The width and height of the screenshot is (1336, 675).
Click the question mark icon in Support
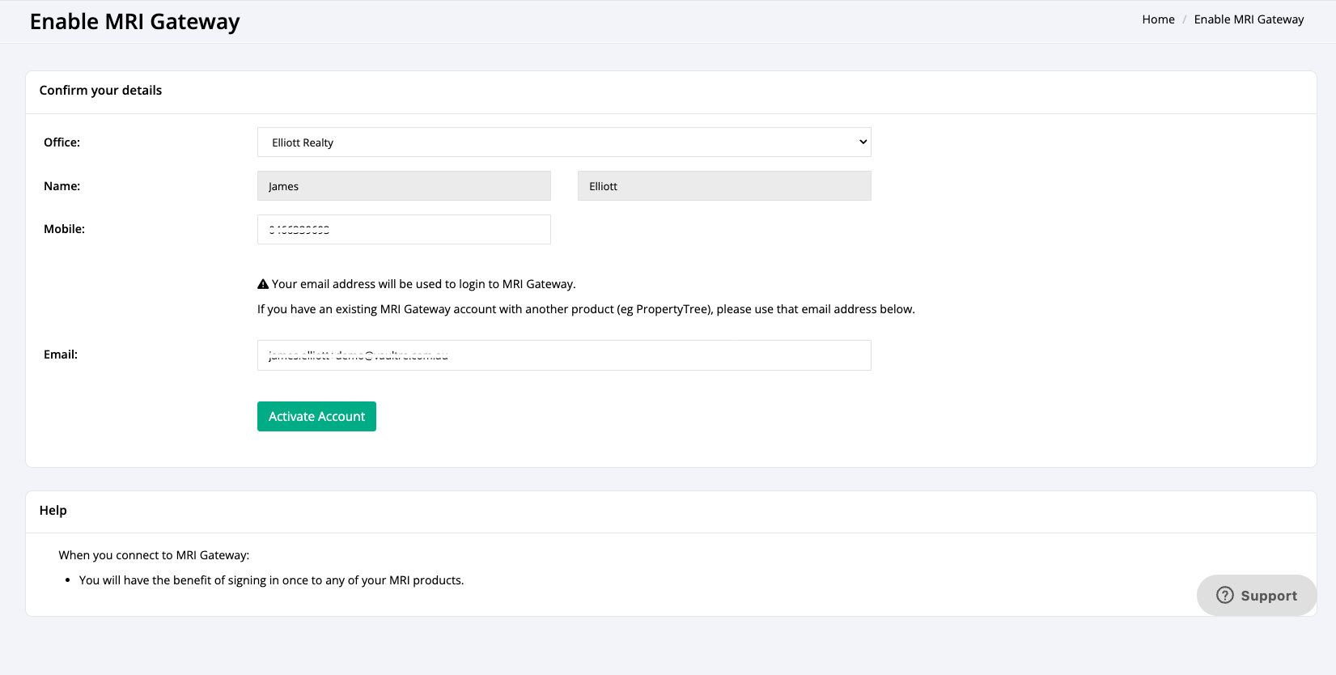[1225, 596]
